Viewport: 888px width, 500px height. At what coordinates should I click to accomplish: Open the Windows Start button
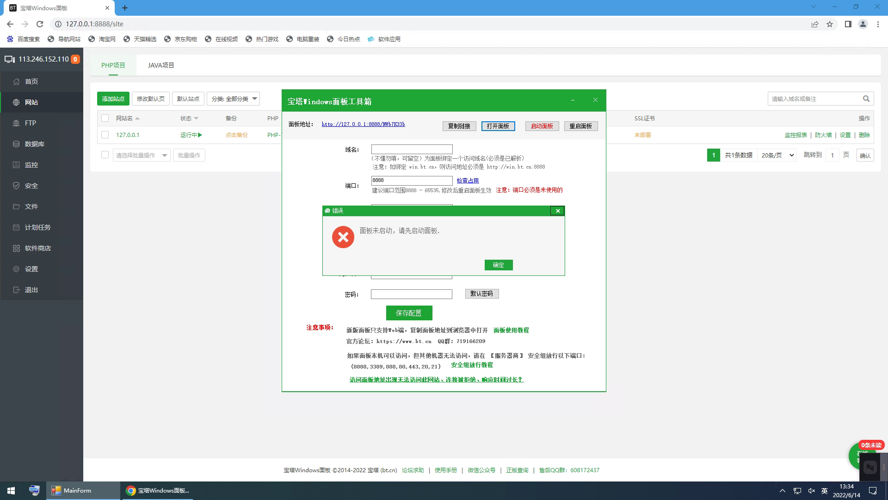11,491
